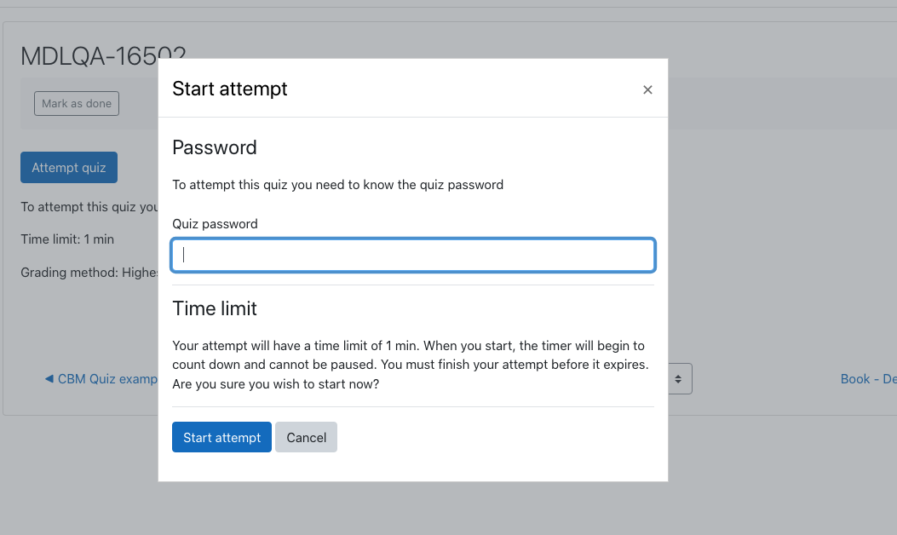Click the MDLQA-16502 page heading
Viewport: 897px width, 535px height.
coord(89,56)
